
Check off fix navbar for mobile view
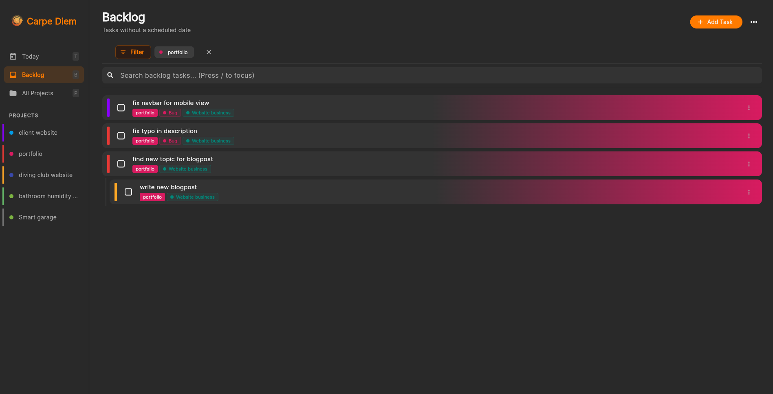[x=121, y=108]
